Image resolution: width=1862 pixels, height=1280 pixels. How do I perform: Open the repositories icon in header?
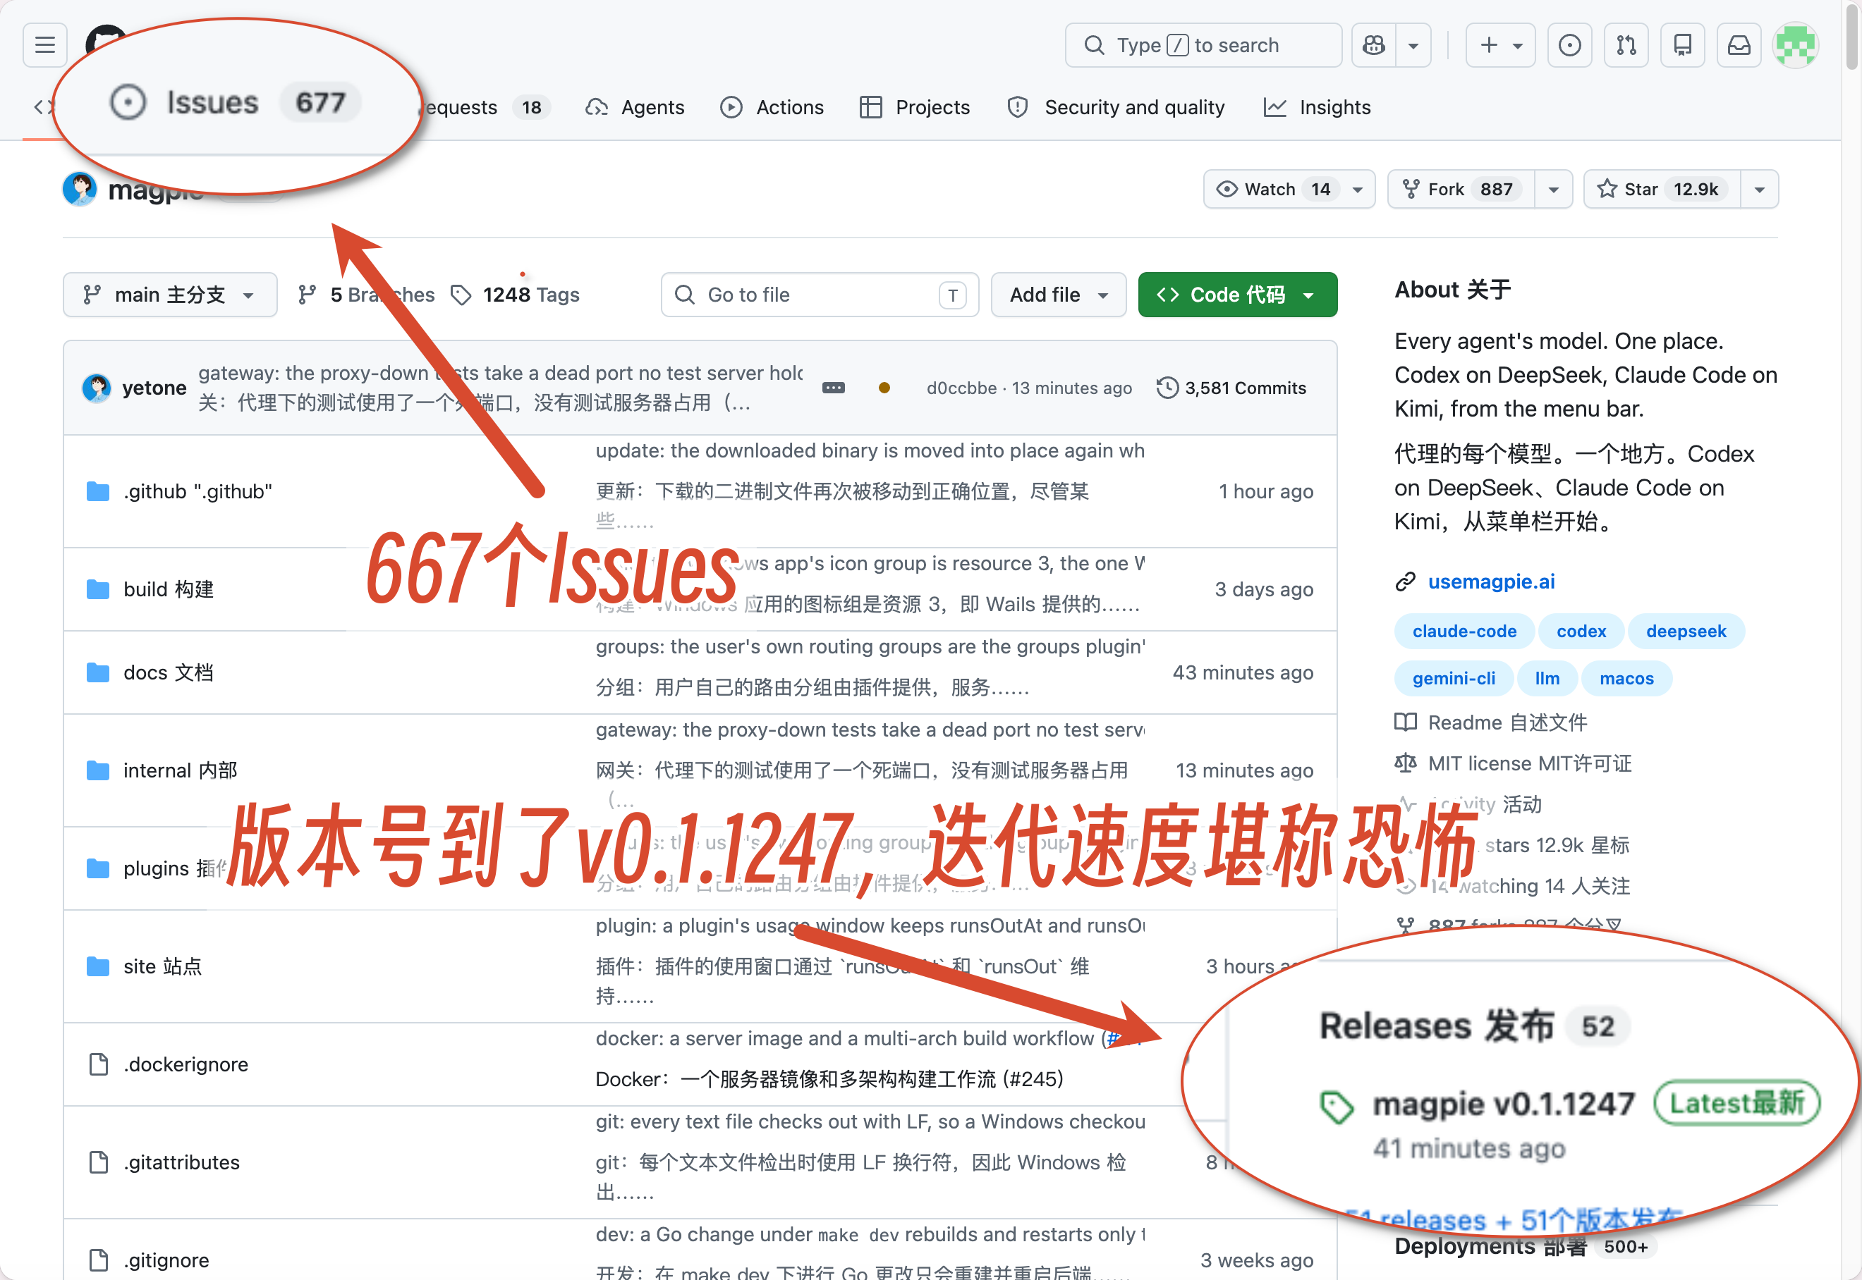(x=1682, y=45)
